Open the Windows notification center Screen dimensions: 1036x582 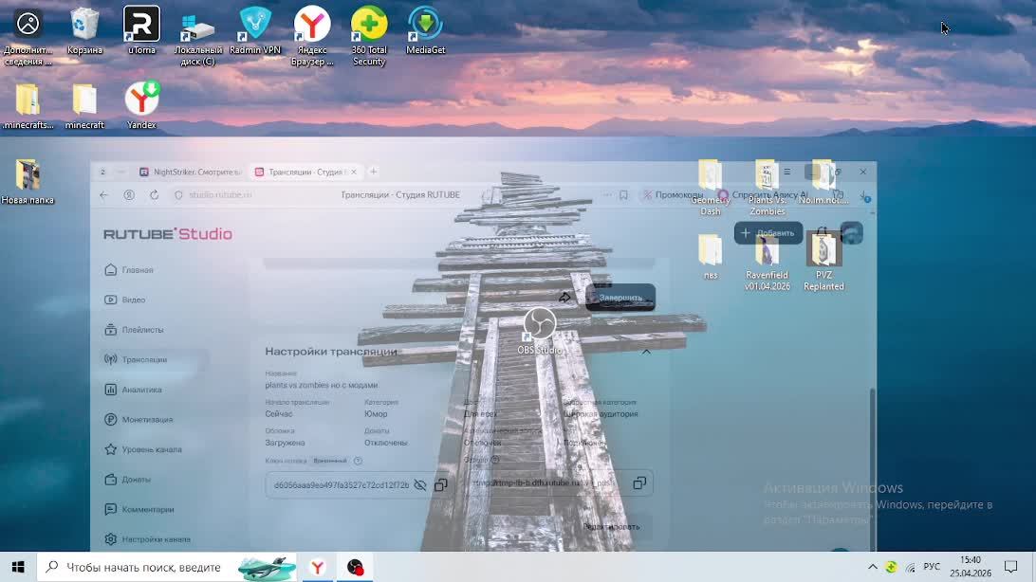[1011, 567]
